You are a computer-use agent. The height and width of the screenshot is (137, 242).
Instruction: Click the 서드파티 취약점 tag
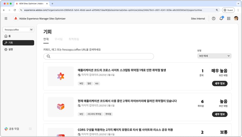[x=94, y=114]
